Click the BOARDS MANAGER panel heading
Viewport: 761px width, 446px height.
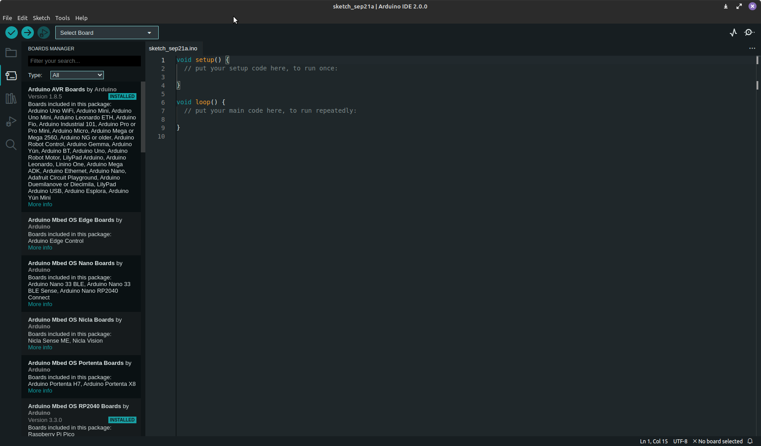tap(51, 49)
